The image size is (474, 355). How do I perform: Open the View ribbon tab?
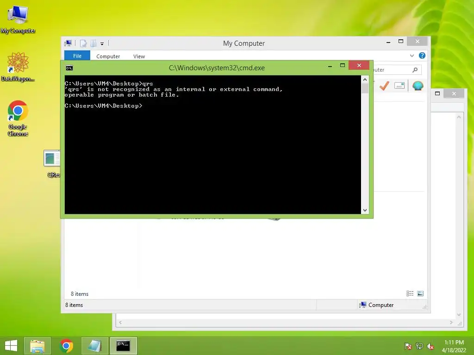pyautogui.click(x=139, y=56)
